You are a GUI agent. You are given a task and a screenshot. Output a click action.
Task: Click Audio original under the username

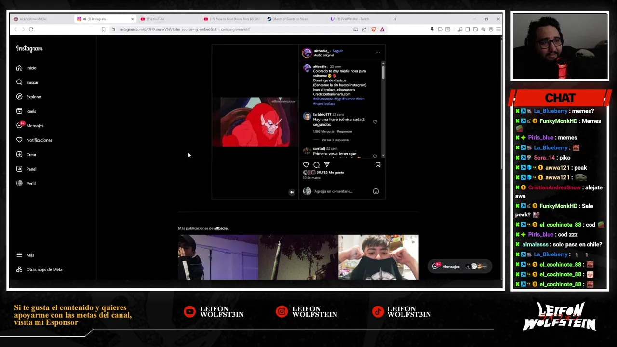[x=323, y=55]
